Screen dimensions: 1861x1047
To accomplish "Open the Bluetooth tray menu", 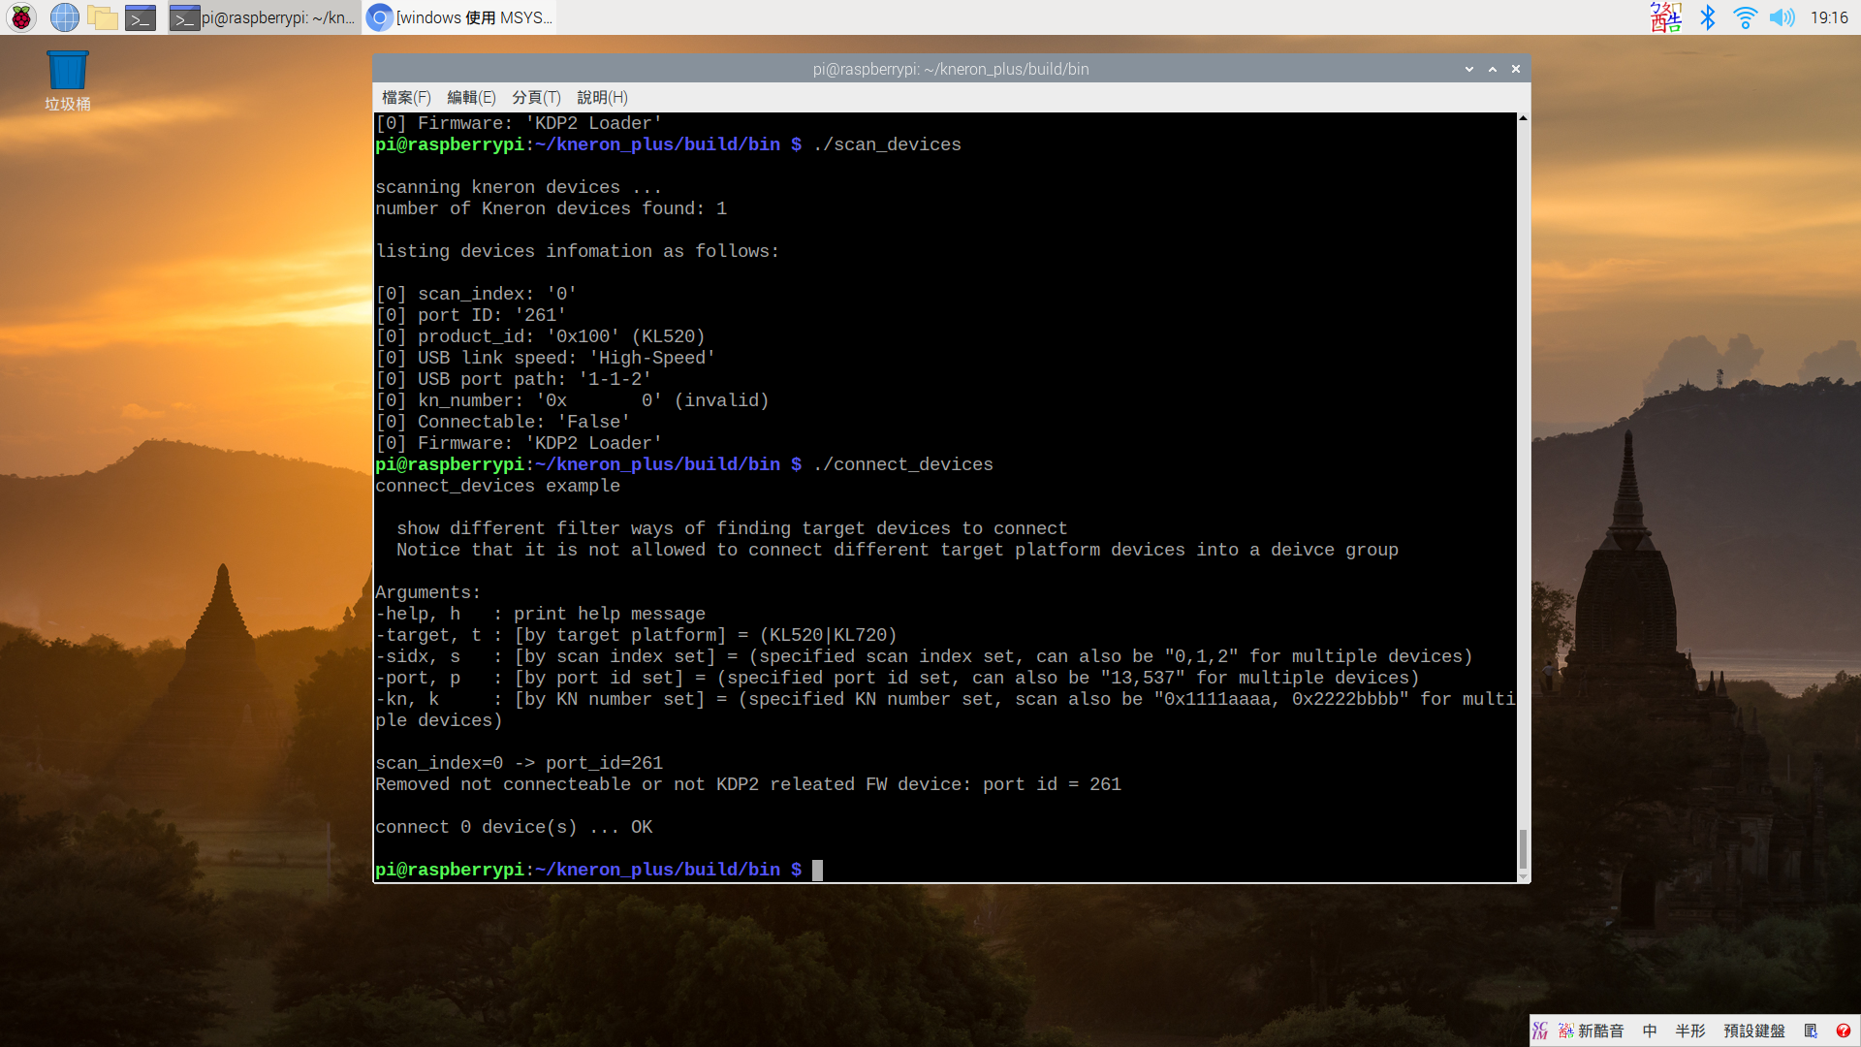I will coord(1708,17).
